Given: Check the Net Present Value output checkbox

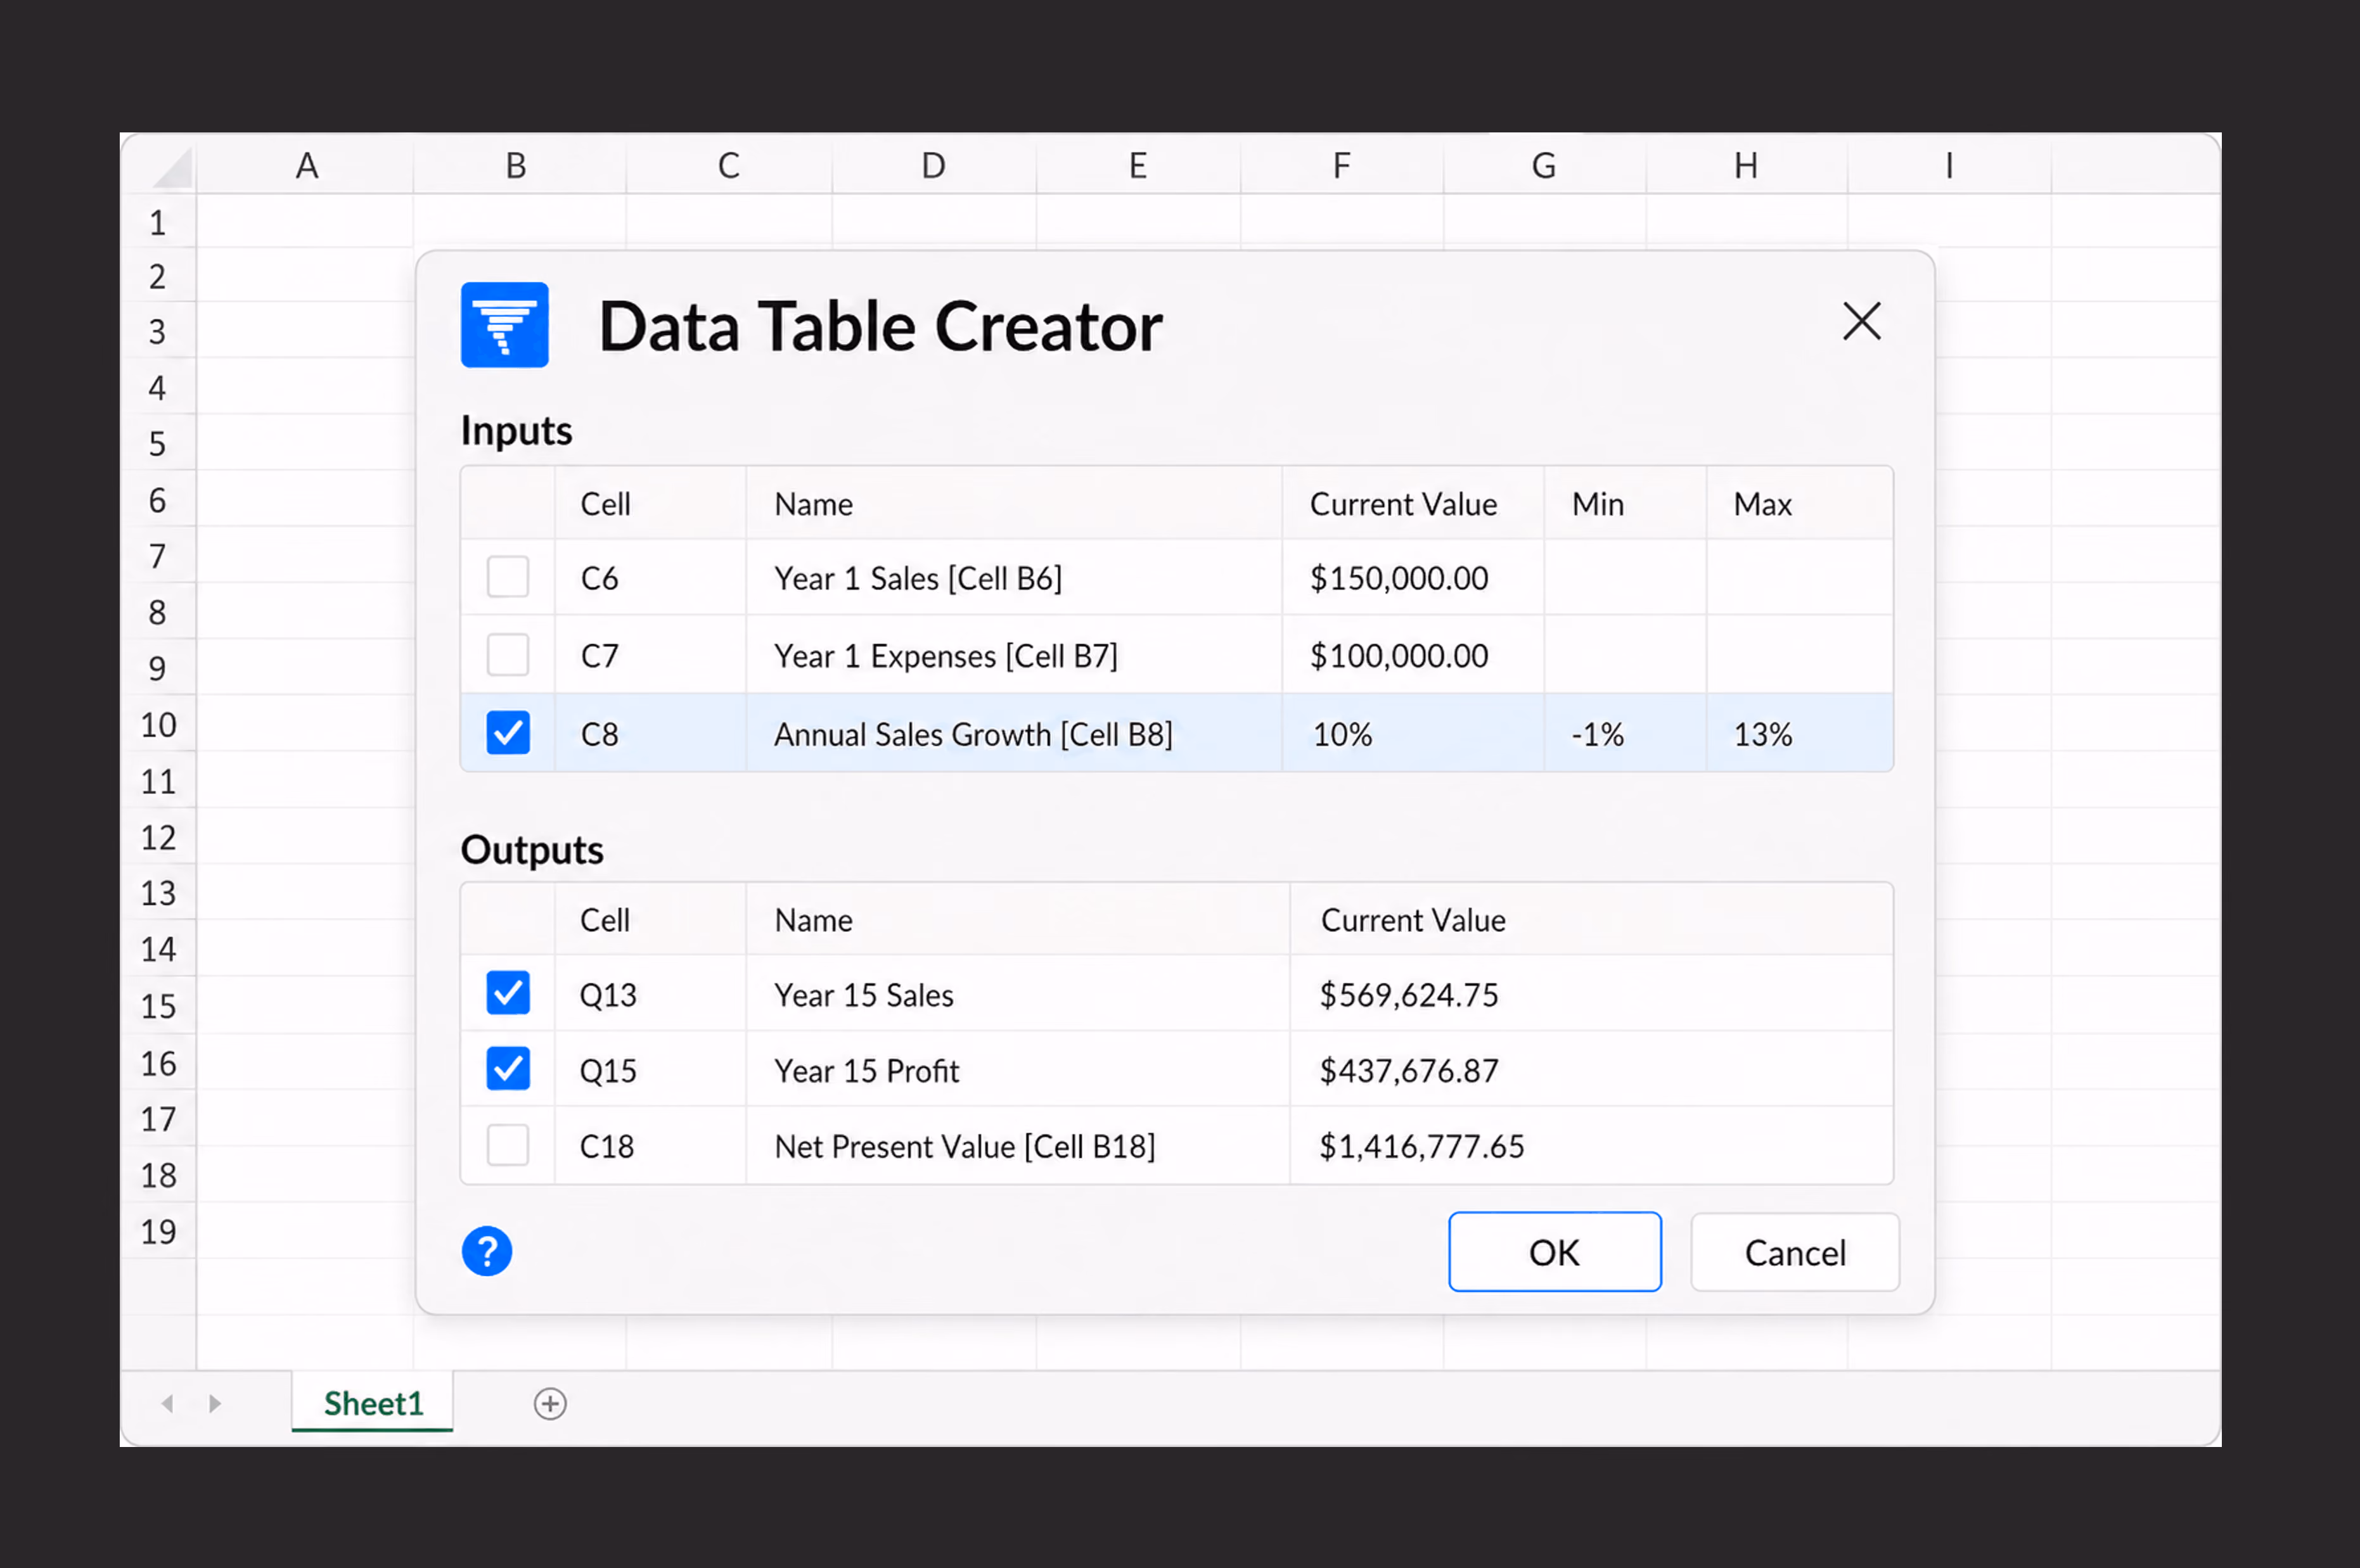Looking at the screenshot, I should pos(508,1145).
